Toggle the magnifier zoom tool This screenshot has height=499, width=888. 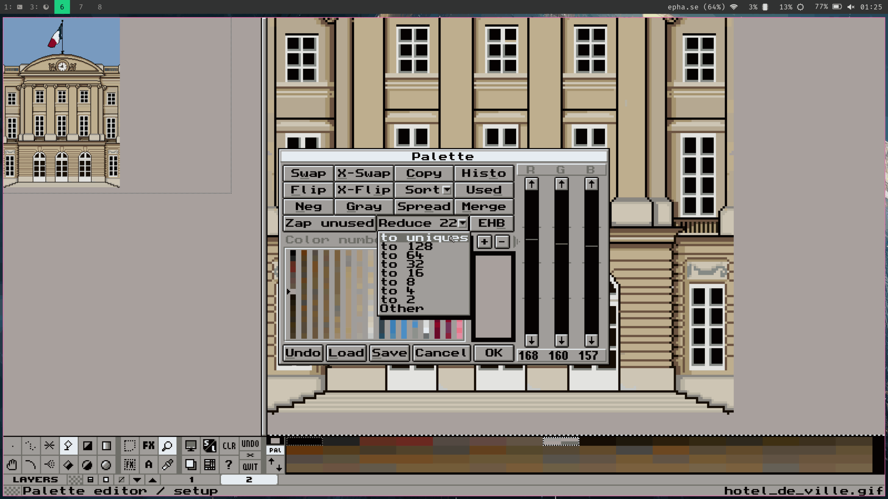tap(168, 446)
